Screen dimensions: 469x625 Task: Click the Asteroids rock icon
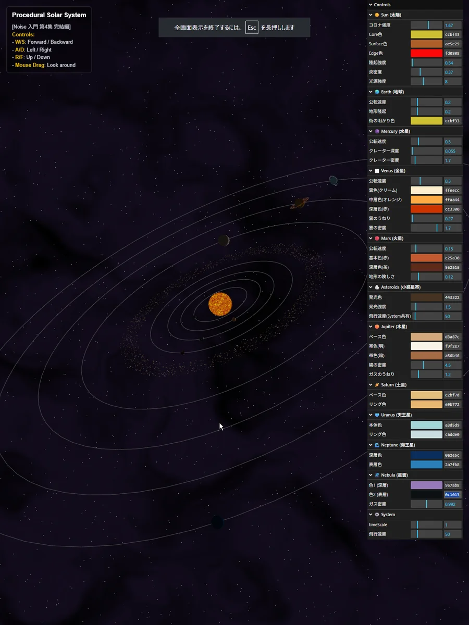pos(377,287)
